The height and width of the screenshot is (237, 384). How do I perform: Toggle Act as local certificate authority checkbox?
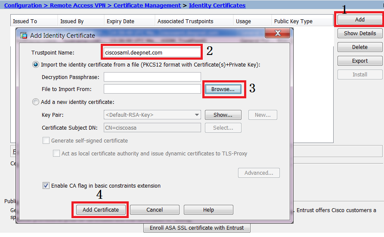(x=56, y=153)
